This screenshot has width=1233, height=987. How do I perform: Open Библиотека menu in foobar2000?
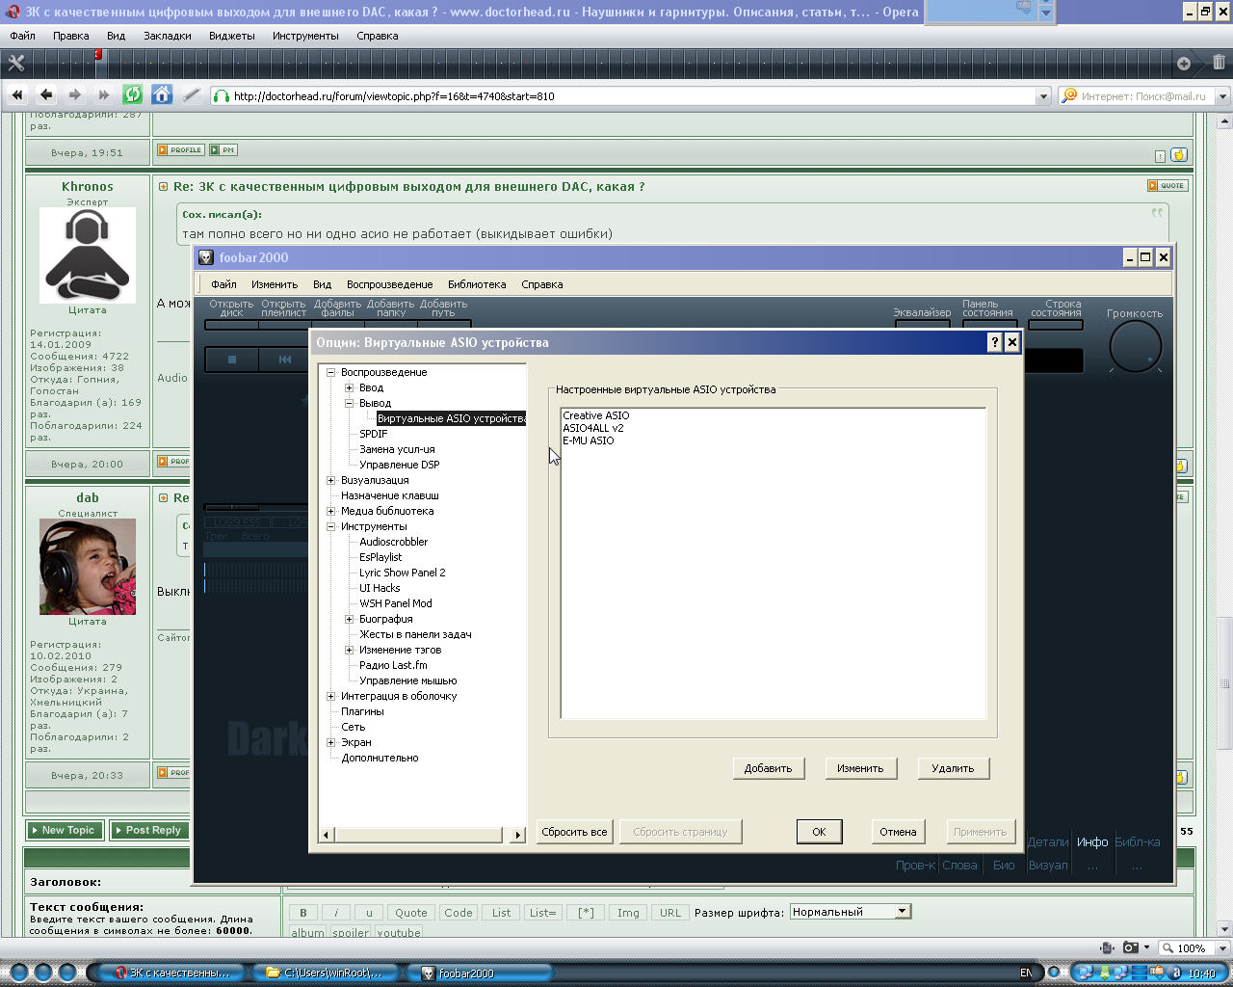tap(477, 284)
